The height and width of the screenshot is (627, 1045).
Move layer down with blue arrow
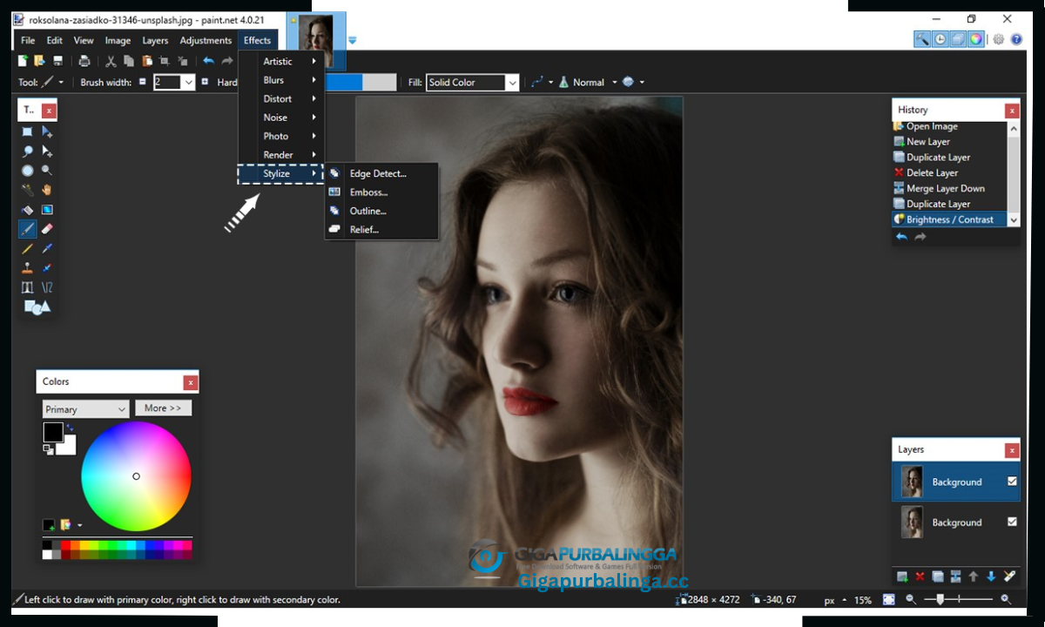(991, 576)
